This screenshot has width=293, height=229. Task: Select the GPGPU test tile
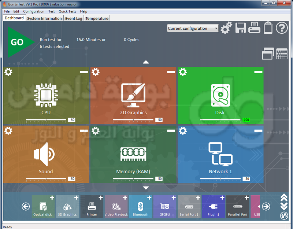tap(164, 206)
